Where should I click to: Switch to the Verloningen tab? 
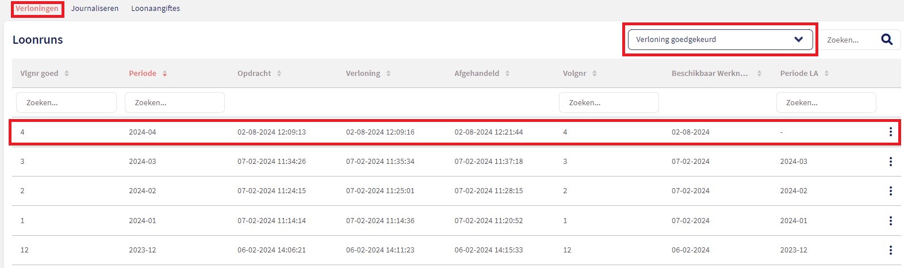37,9
